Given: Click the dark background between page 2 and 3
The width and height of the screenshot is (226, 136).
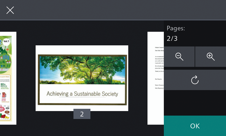Looking at the screenshot, I should pyautogui.click(x=138, y=78).
